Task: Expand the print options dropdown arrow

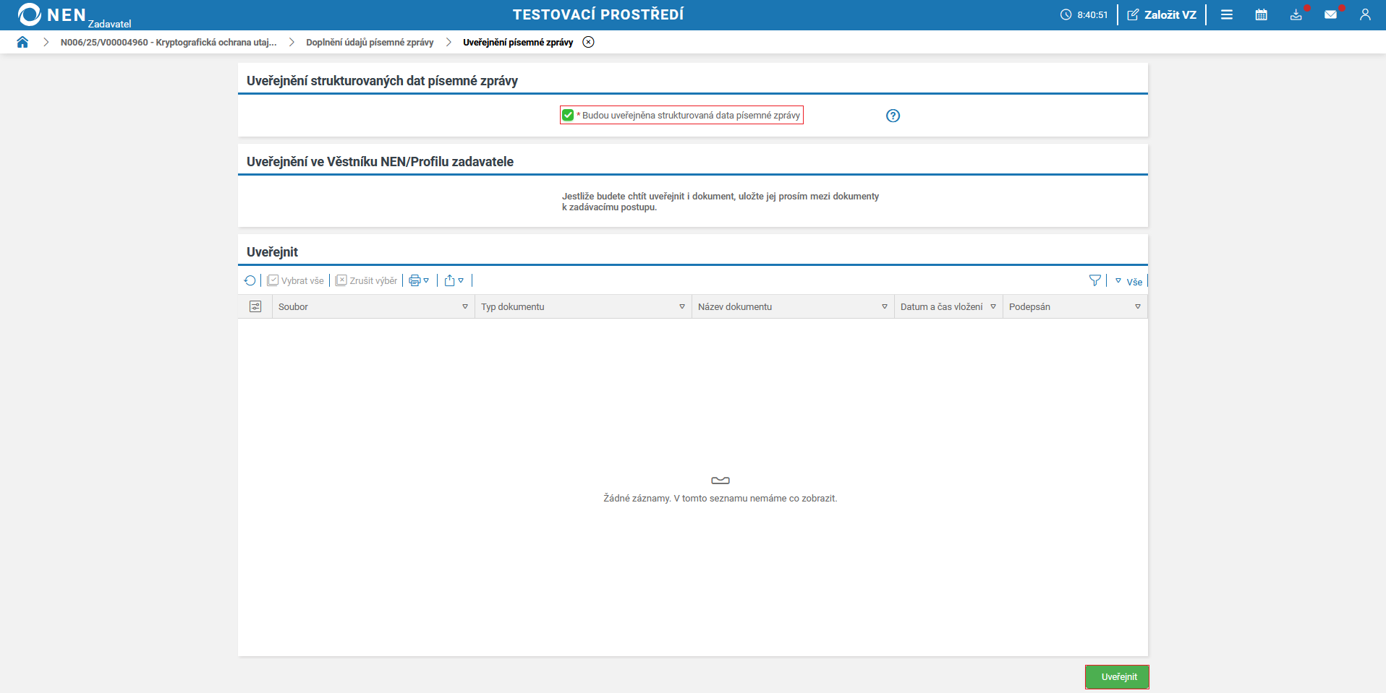Action: (x=426, y=280)
